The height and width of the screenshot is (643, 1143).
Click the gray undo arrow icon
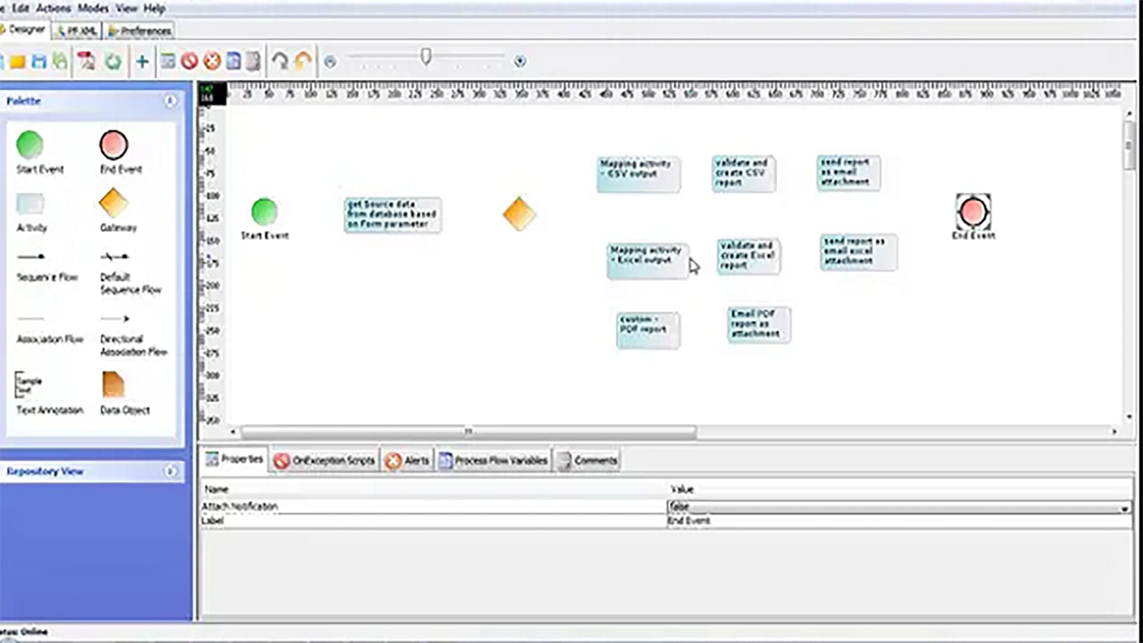click(x=280, y=61)
